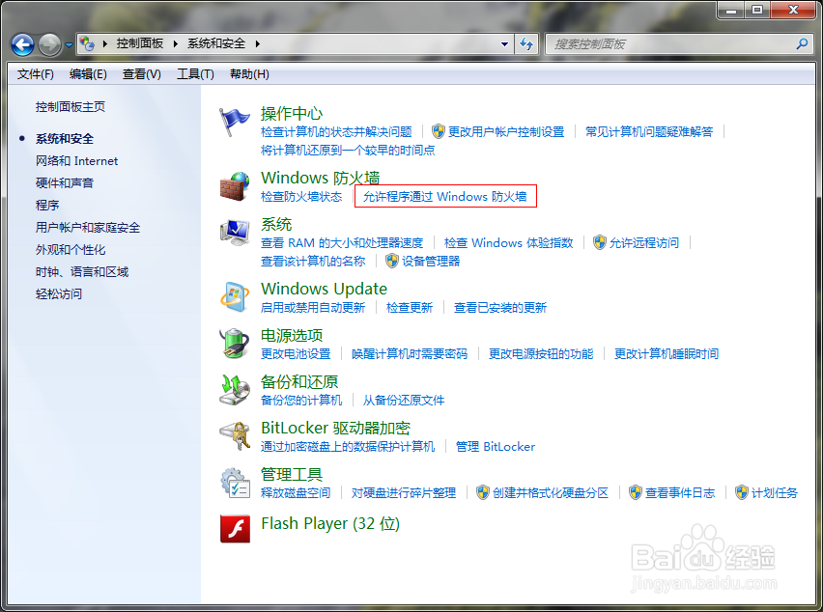The width and height of the screenshot is (823, 612).
Task: Click the Administrative Tools gear icon
Action: click(234, 483)
